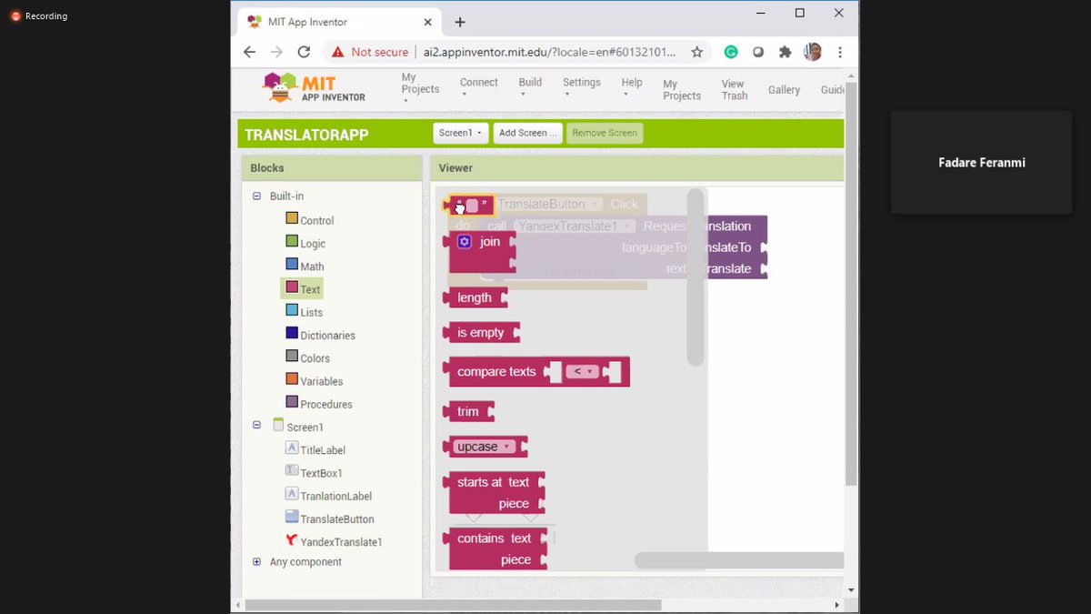This screenshot has width=1091, height=614.
Task: Open Chrome three-dot menu
Action: 841,52
